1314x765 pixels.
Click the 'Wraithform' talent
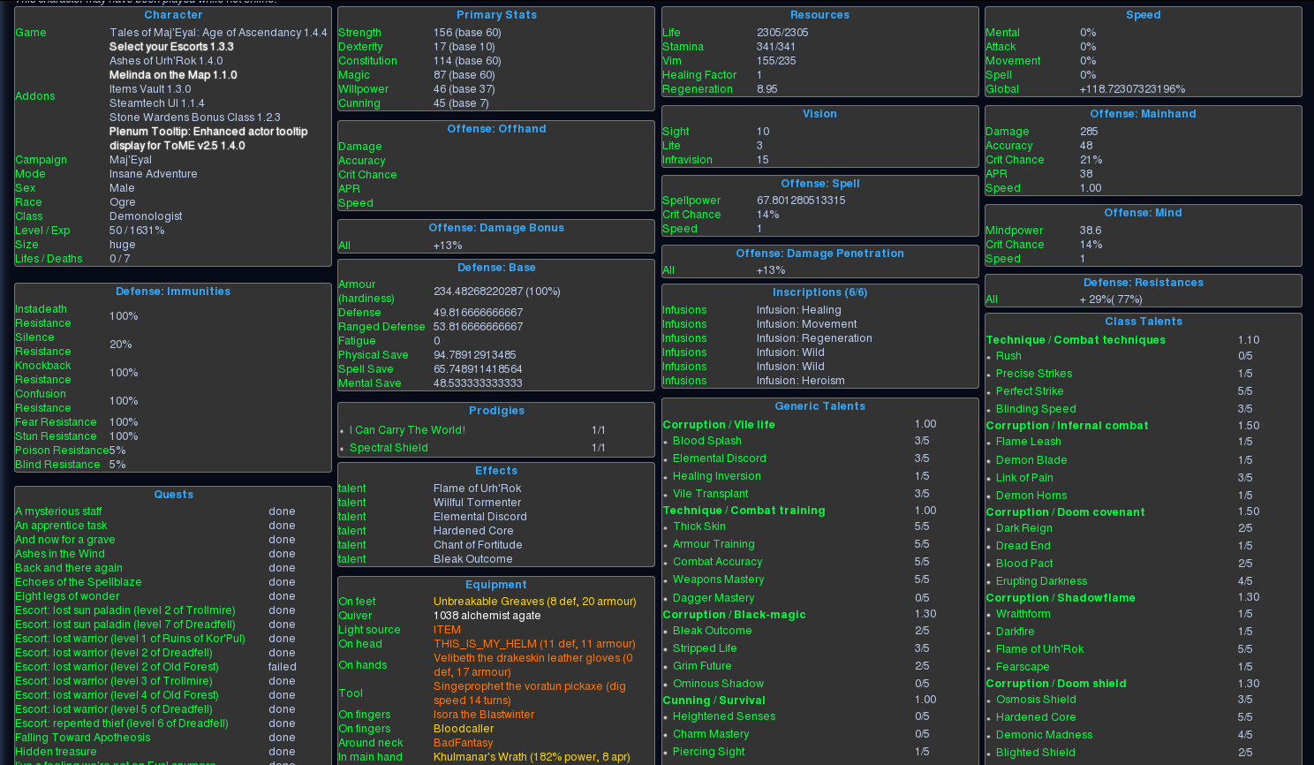(x=1023, y=614)
